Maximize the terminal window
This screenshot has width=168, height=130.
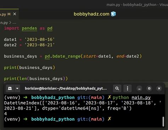point(149,89)
